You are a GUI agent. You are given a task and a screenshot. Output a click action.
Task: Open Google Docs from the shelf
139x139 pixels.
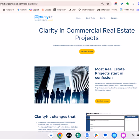tap(87, 135)
